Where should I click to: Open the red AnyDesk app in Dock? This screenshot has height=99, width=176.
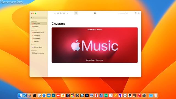tap(58, 95)
